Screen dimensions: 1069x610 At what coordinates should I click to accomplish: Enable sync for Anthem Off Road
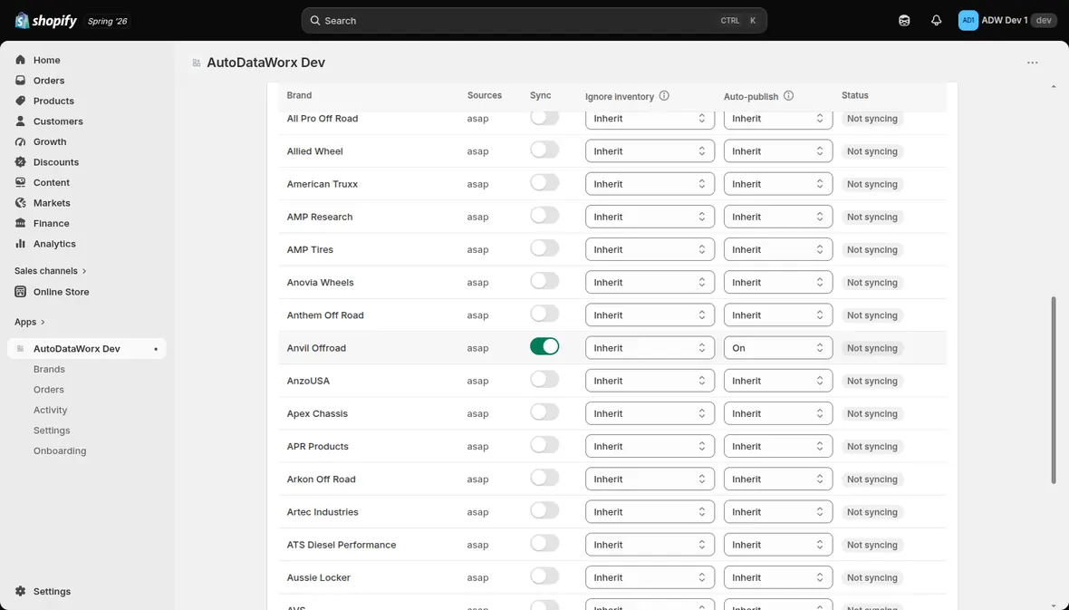(544, 314)
